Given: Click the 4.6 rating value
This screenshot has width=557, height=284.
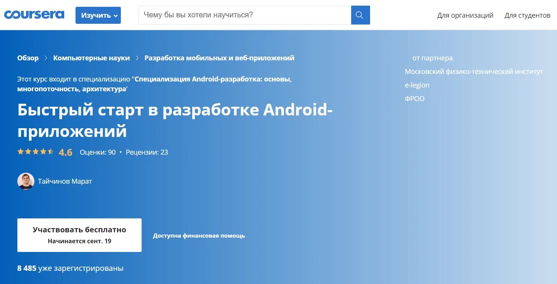Looking at the screenshot, I should click(65, 152).
